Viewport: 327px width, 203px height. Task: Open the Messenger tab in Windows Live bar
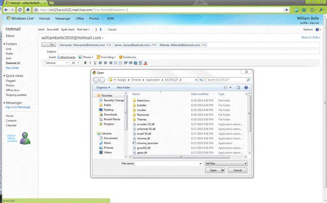pyautogui.click(x=63, y=18)
